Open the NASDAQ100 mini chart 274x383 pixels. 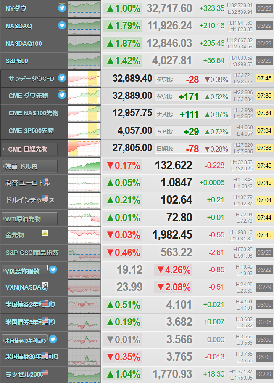pos(84,43)
